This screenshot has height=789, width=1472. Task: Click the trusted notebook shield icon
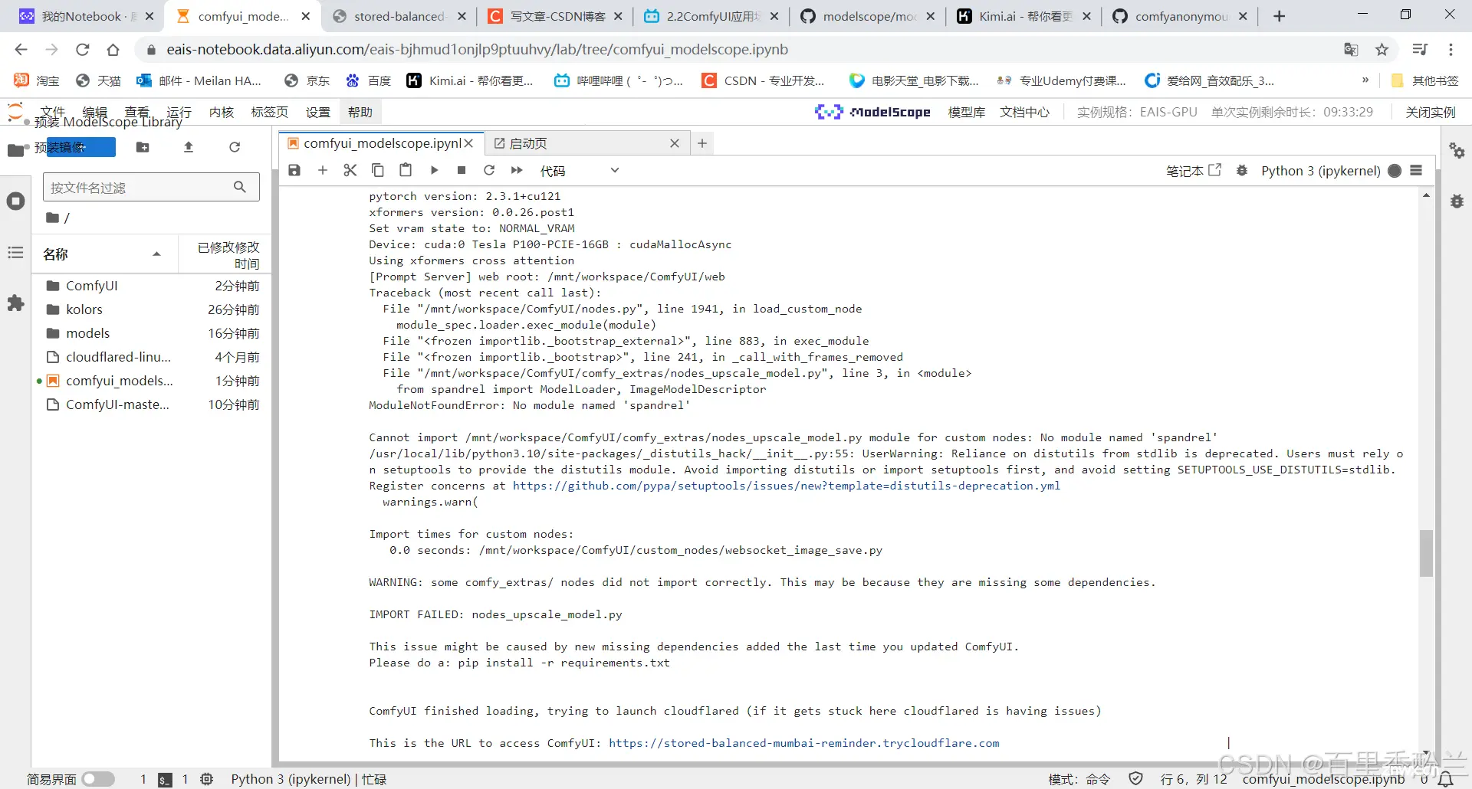1136,779
